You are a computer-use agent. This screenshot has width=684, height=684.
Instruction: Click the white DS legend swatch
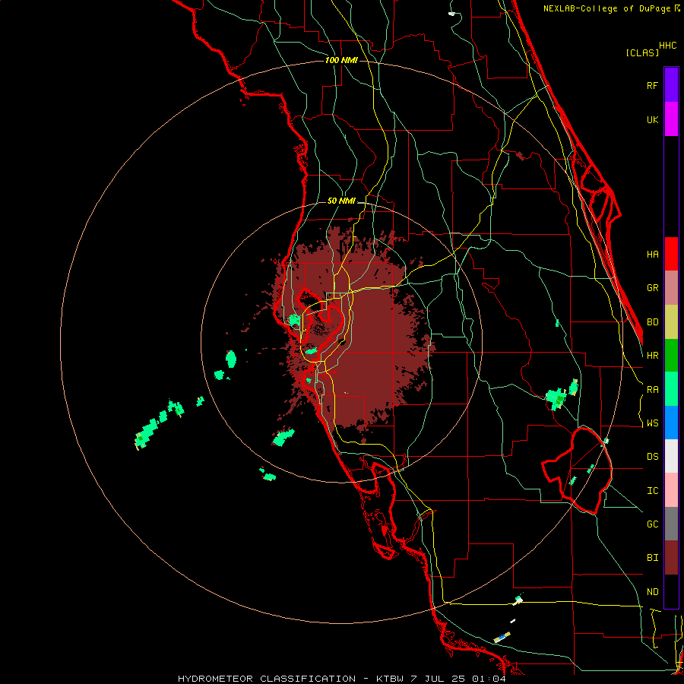[671, 456]
